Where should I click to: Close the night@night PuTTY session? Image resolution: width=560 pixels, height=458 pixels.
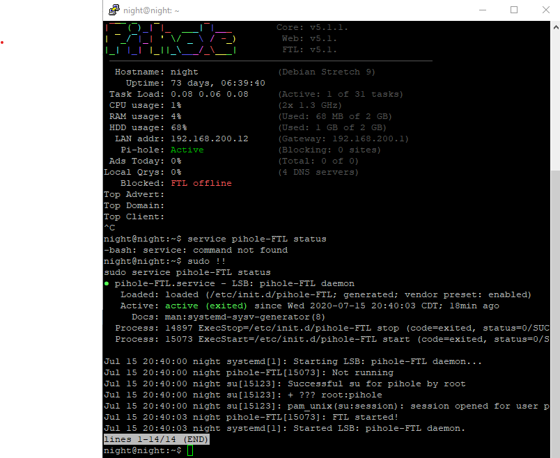pyautogui.click(x=545, y=10)
